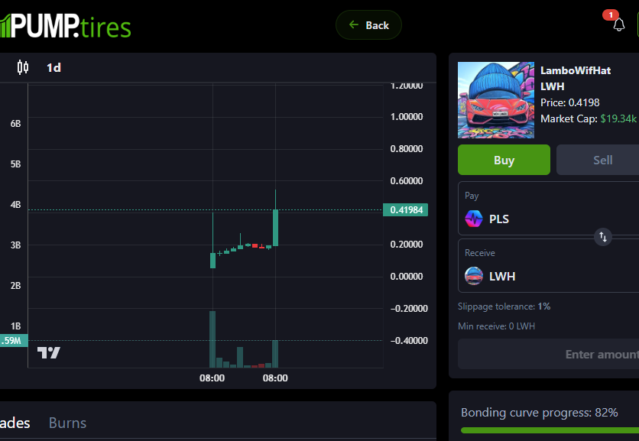The image size is (639, 441).
Task: Adjust the slippage tolerance 1% value
Action: pyautogui.click(x=543, y=306)
